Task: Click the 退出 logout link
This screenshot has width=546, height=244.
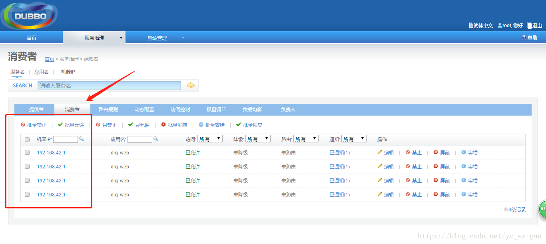Action: pos(537,25)
